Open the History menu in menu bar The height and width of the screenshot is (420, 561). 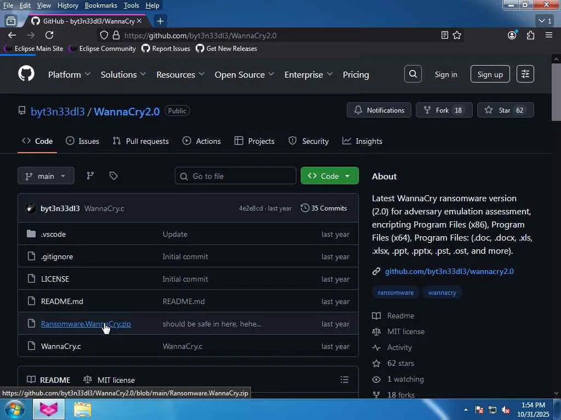point(67,5)
